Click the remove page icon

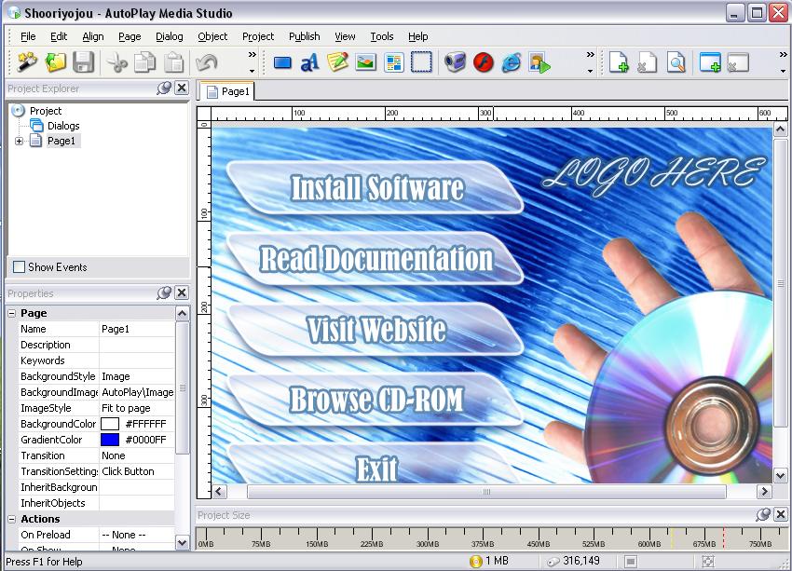tap(647, 62)
